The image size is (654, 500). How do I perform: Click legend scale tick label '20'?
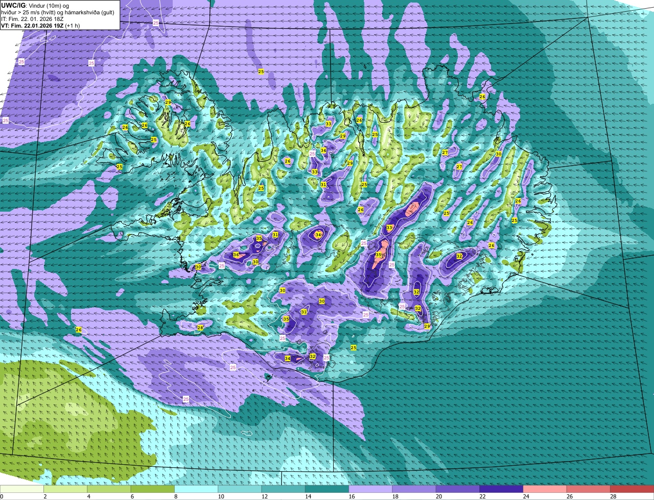(x=438, y=496)
